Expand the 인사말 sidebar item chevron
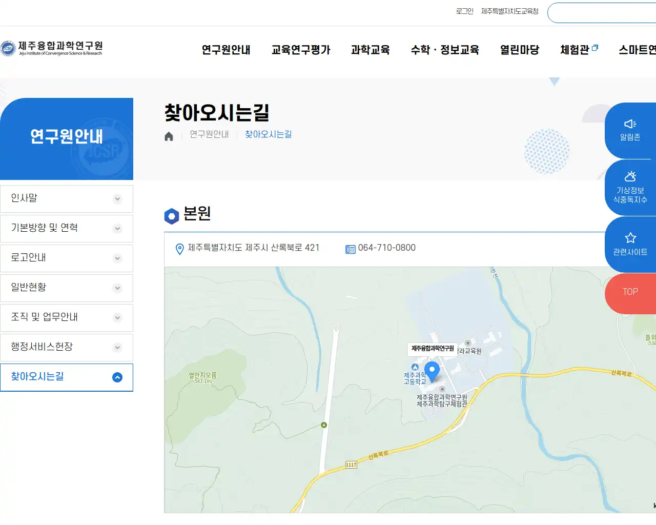Screen dimensions: 656x525 117,199
